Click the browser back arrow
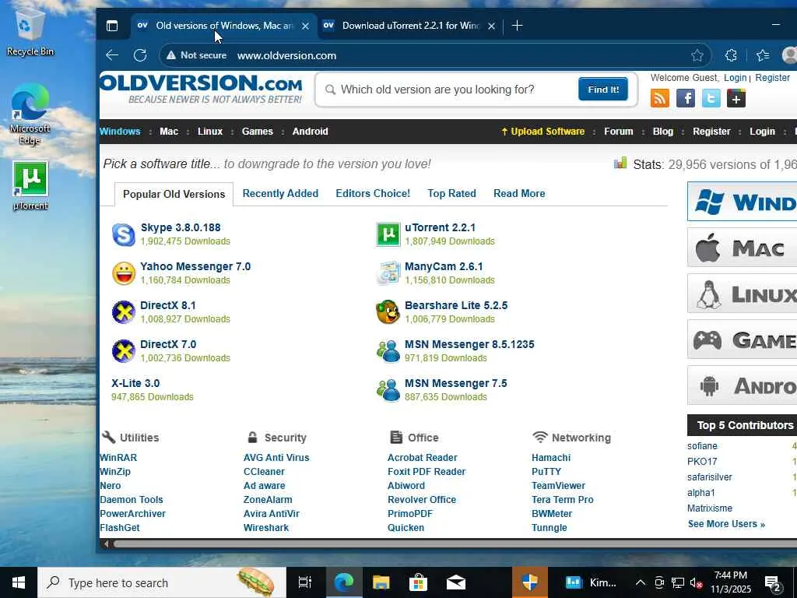The image size is (797, 598). 112,55
